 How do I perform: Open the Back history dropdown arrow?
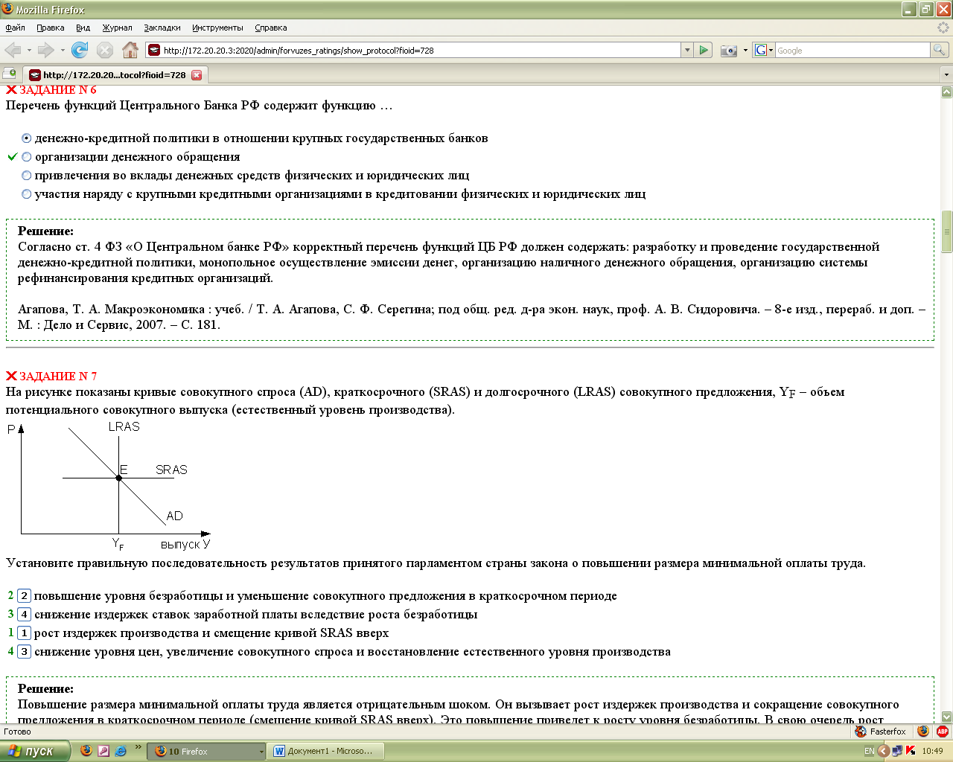click(29, 51)
